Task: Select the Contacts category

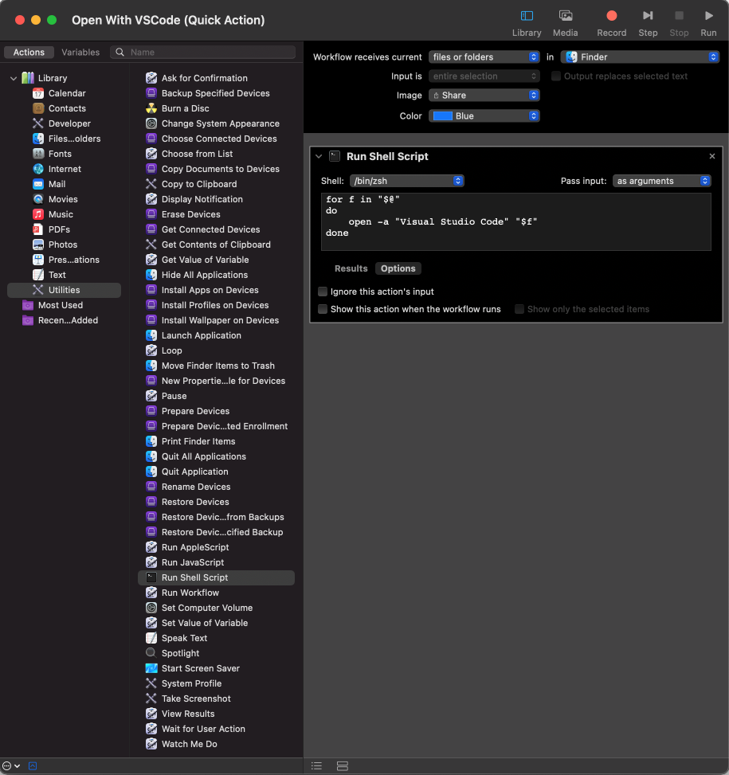Action: [x=67, y=108]
